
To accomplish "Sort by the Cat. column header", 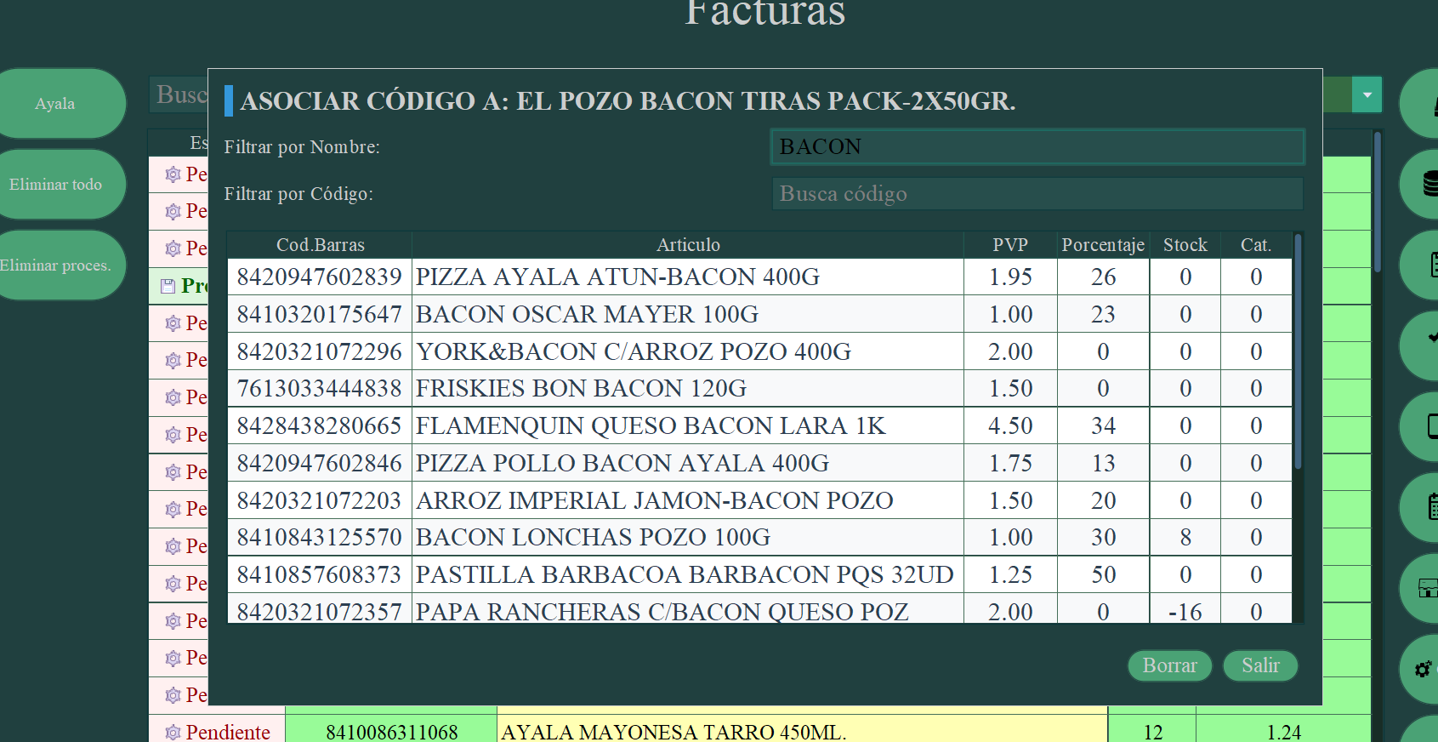I will click(x=1256, y=245).
